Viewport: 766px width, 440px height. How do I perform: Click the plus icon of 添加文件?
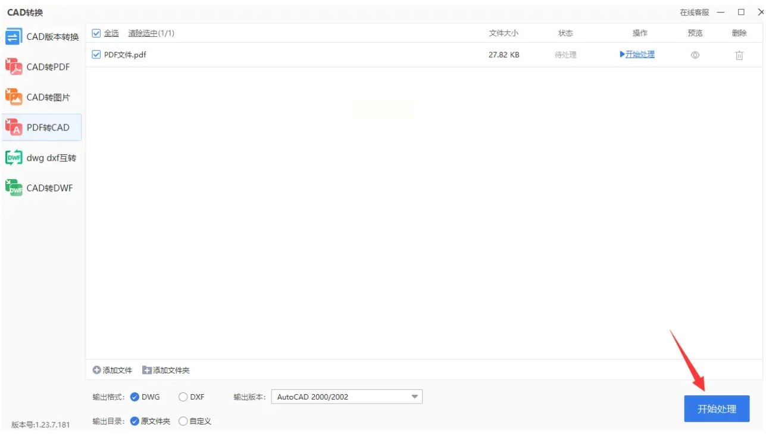point(97,370)
